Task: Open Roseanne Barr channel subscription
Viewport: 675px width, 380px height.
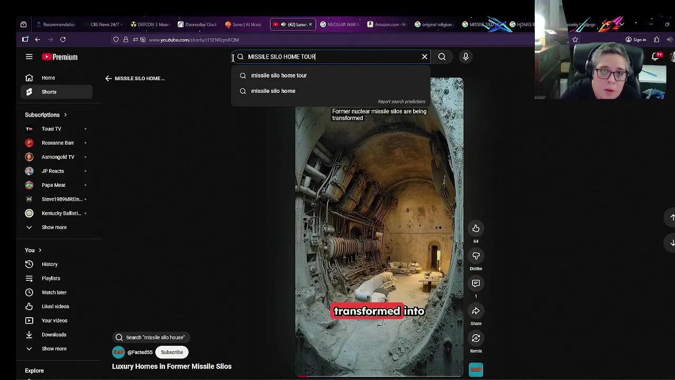Action: (57, 143)
